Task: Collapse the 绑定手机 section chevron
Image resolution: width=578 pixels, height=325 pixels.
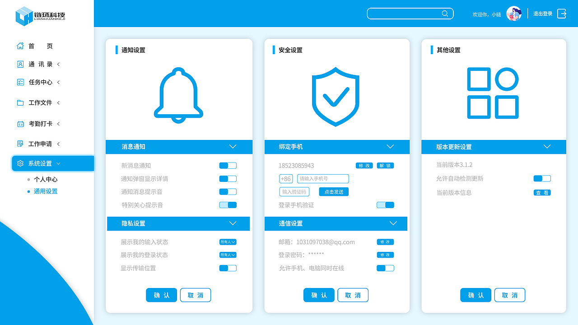Action: pos(391,147)
